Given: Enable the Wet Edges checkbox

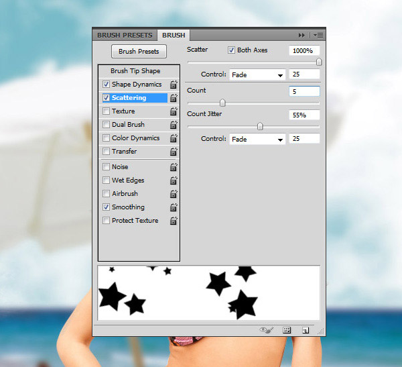Looking at the screenshot, I should [x=106, y=180].
